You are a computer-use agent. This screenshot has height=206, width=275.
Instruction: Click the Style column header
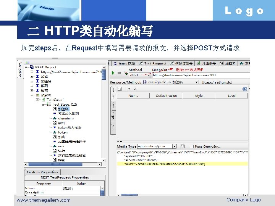click(x=199, y=96)
